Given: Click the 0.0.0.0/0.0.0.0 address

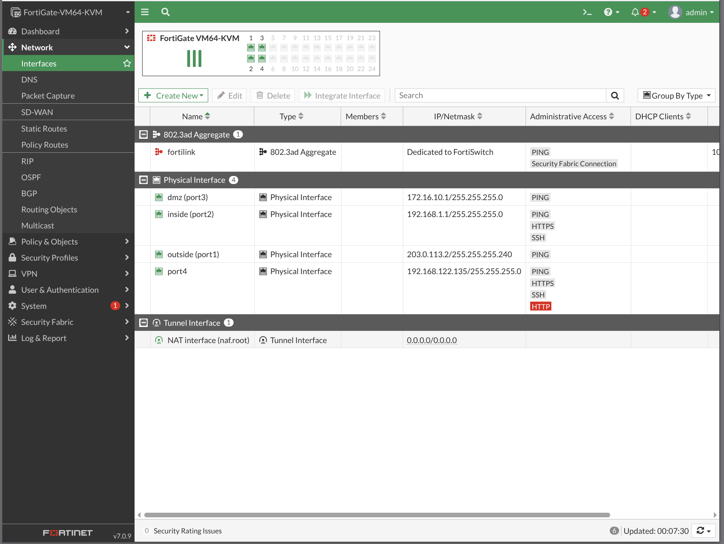Looking at the screenshot, I should click(x=432, y=340).
